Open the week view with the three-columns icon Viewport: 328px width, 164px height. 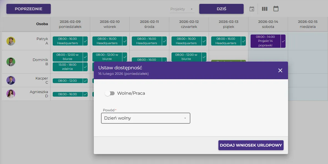264,9
